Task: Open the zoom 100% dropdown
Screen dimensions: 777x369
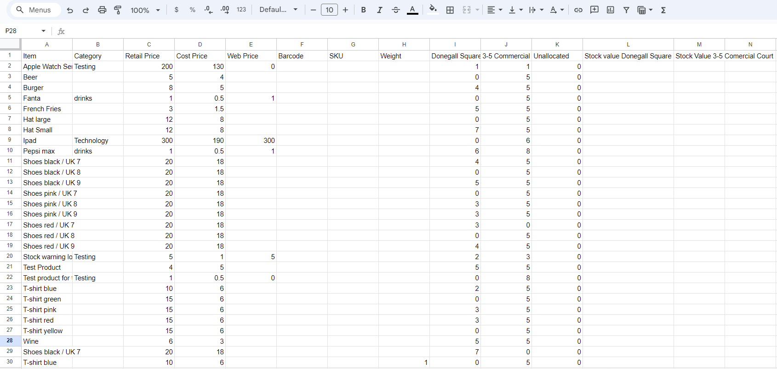Action: [145, 10]
